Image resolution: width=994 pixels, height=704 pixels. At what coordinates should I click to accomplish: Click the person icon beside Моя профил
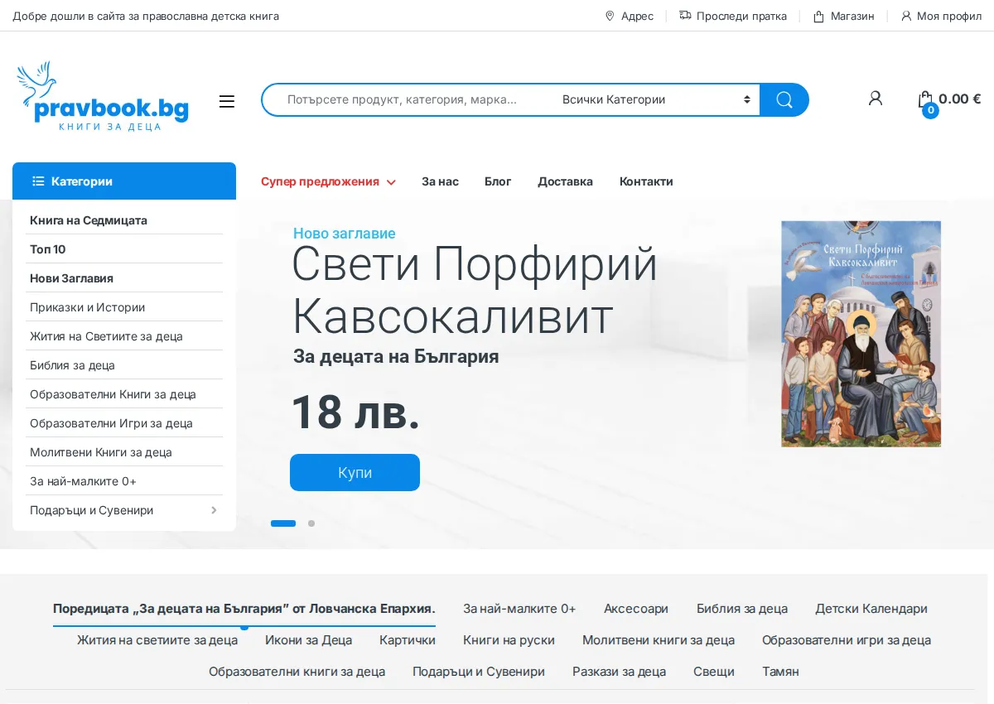pyautogui.click(x=906, y=16)
